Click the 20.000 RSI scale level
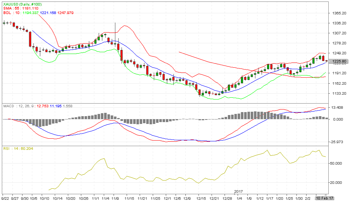349x202 pixels. [338, 182]
